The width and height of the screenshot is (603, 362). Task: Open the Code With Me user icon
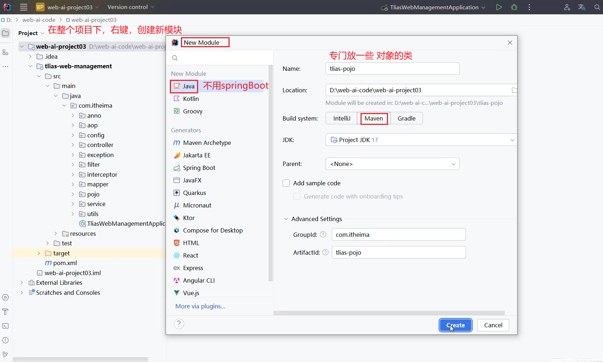pos(567,7)
